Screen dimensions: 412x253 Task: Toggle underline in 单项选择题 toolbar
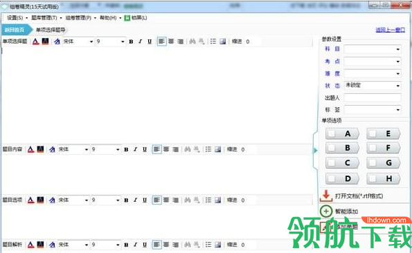tap(150, 41)
